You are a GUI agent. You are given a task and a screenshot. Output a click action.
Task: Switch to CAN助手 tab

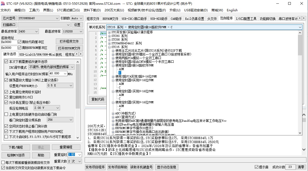click(176, 19)
